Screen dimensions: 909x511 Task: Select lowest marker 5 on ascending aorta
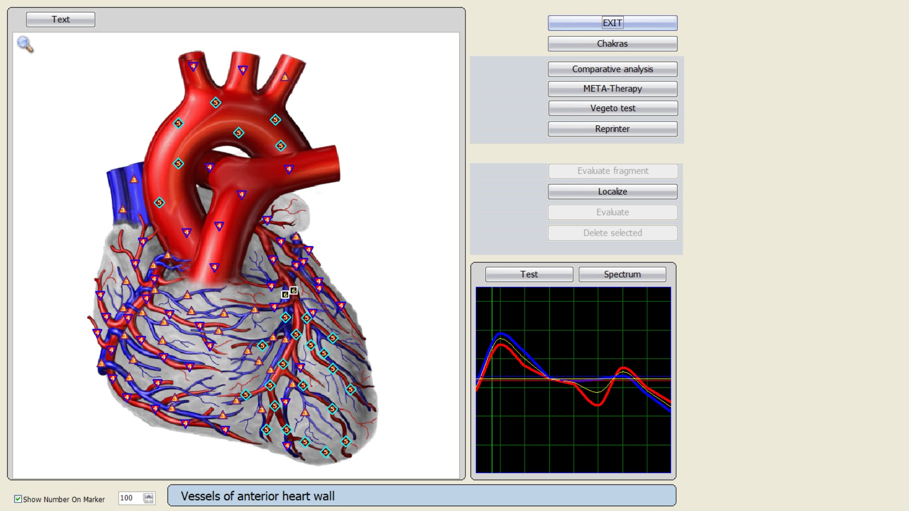[x=160, y=203]
